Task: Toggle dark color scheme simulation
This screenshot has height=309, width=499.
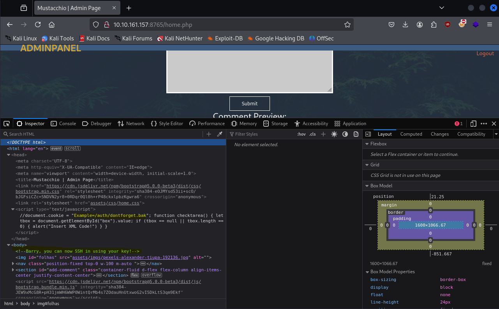Action: 345,134
